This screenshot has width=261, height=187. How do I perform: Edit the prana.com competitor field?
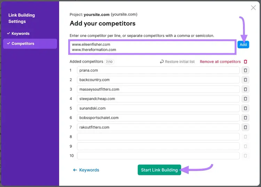click(x=158, y=70)
